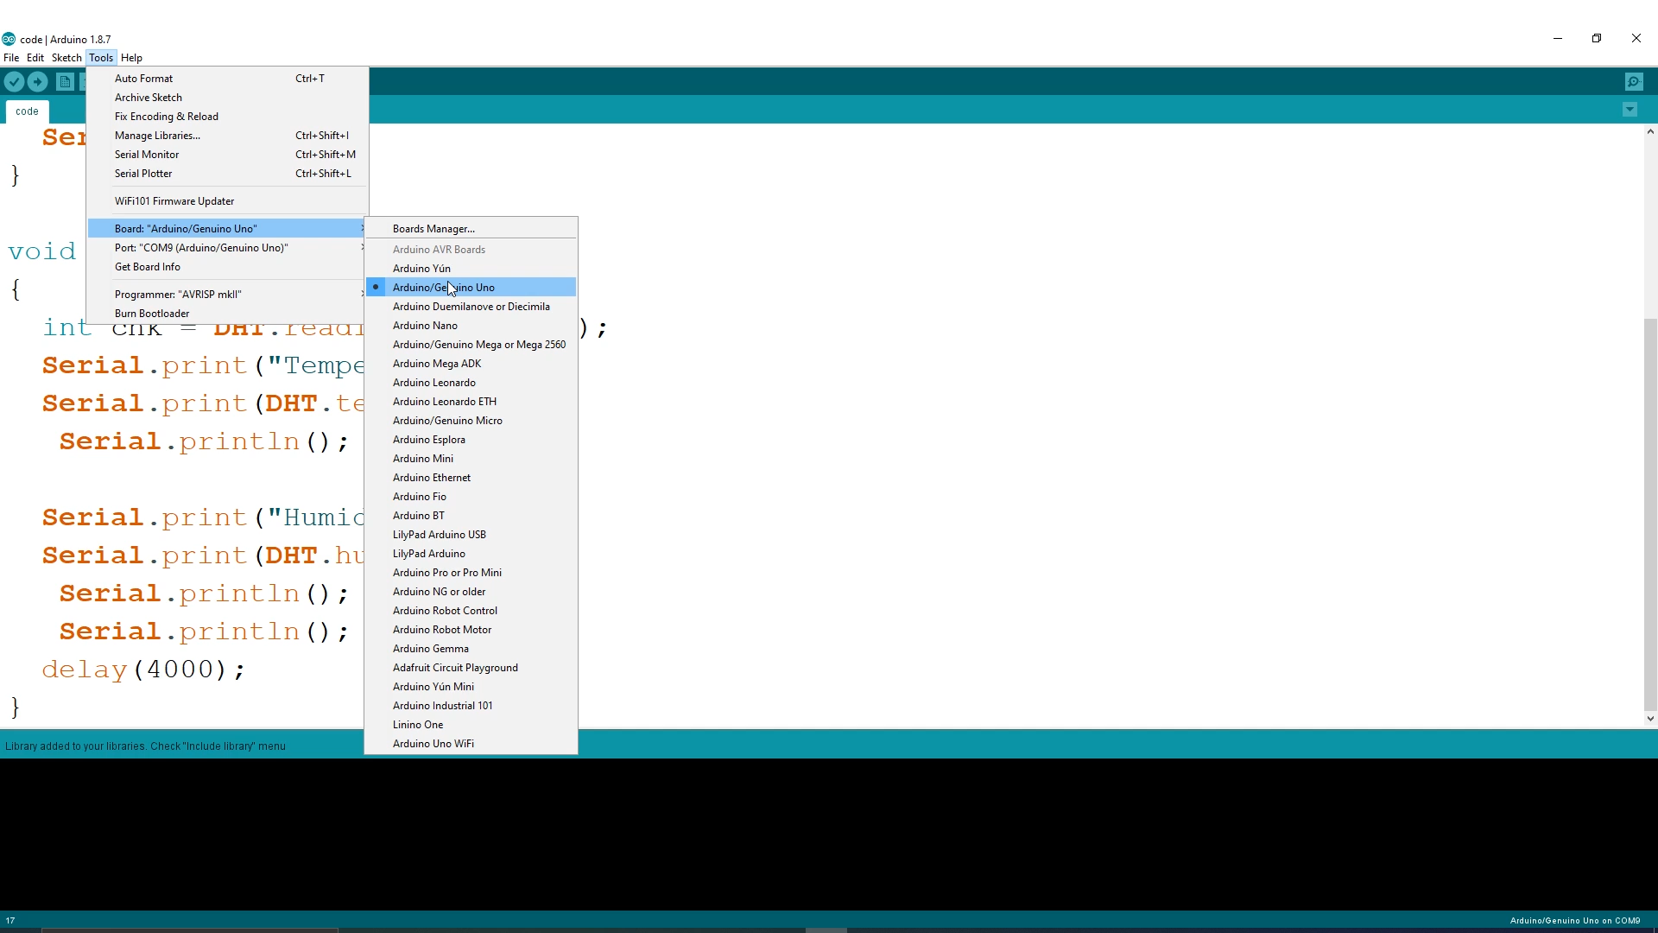Screen dimensions: 1658x933
Task: Click the New sketch toolbar icon
Action: (65, 81)
